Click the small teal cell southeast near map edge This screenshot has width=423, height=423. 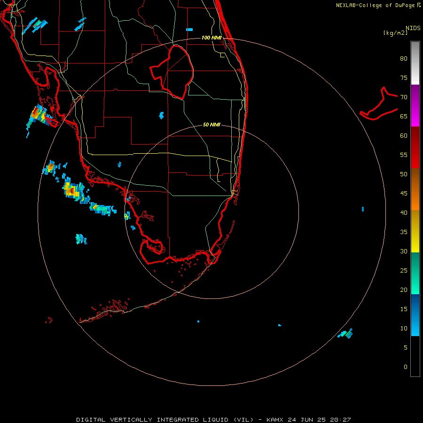[345, 333]
